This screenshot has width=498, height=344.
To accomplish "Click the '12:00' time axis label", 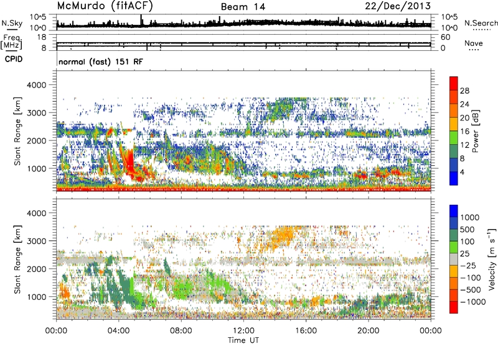I will (243, 331).
